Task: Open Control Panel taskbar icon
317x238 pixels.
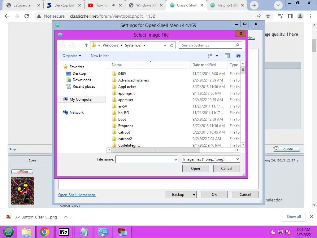Action: [103, 232]
